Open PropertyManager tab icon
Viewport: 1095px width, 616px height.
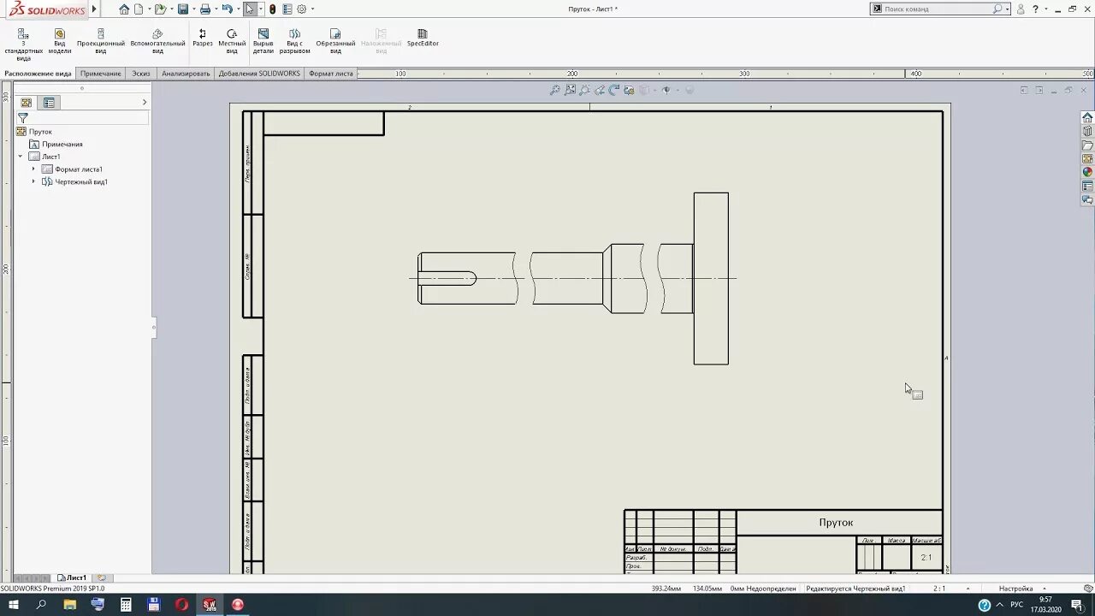[x=49, y=103]
